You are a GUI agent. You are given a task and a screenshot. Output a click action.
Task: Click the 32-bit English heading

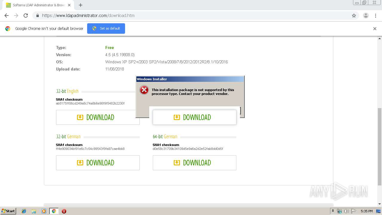(67, 91)
